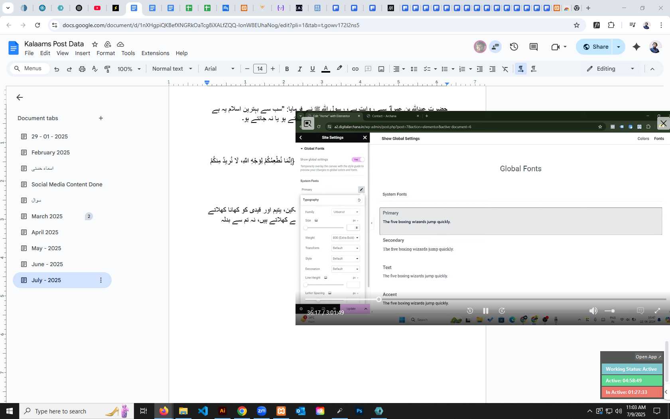The height and width of the screenshot is (419, 670).
Task: Open the Normal text style dropdown
Action: (x=172, y=69)
